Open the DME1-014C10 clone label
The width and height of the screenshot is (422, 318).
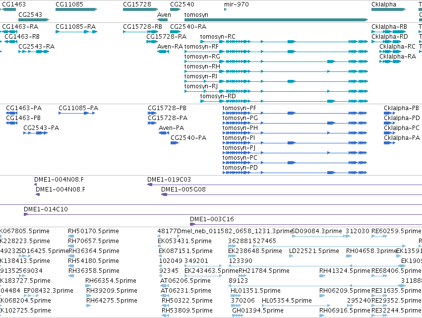coord(46,209)
